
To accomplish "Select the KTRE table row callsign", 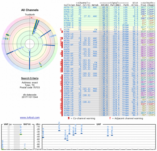I will (67, 32).
